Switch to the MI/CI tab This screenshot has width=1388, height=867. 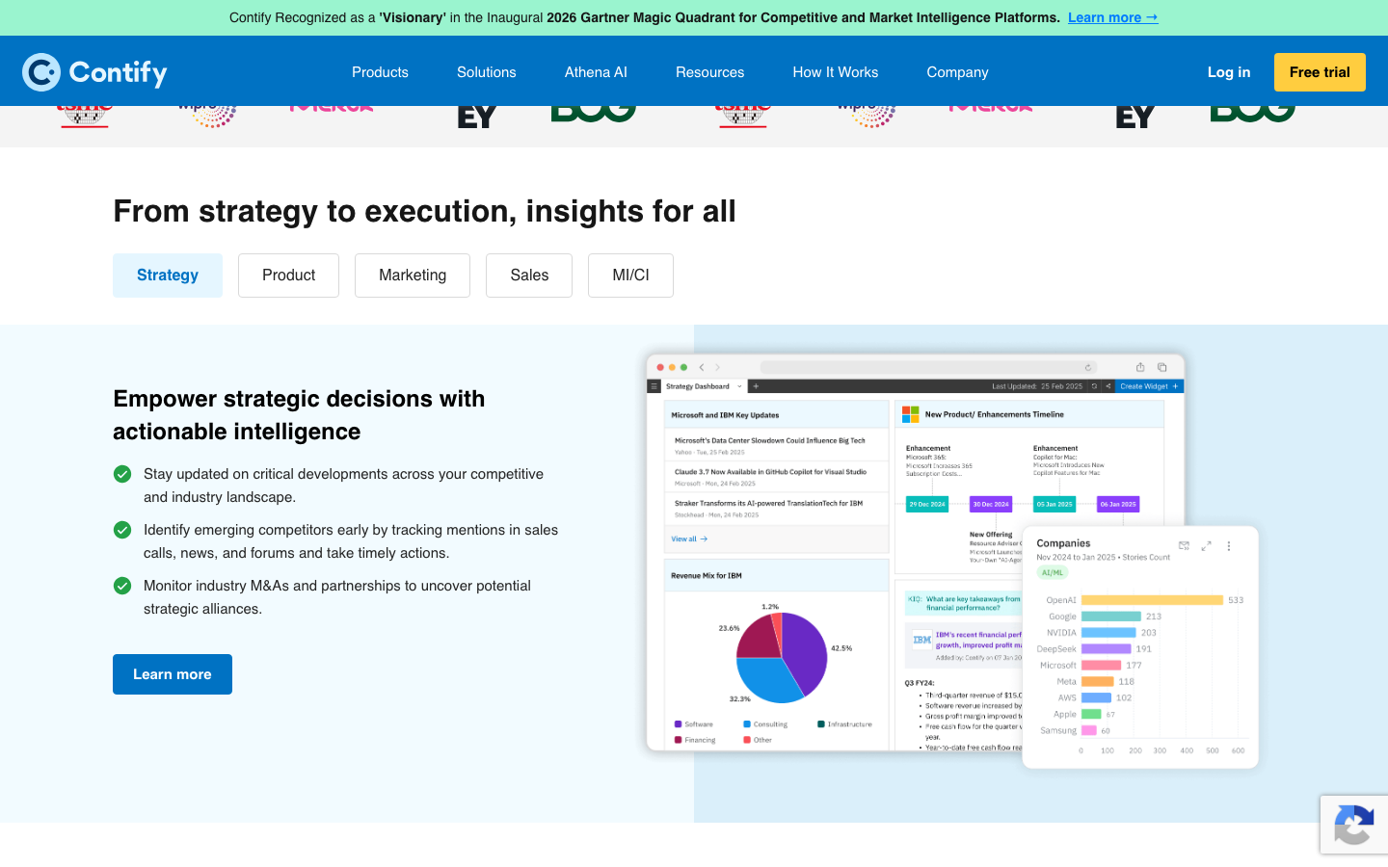point(630,276)
